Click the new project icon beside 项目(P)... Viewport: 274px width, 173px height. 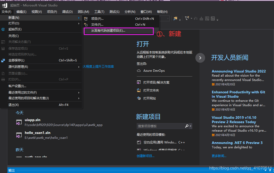coord(86,19)
